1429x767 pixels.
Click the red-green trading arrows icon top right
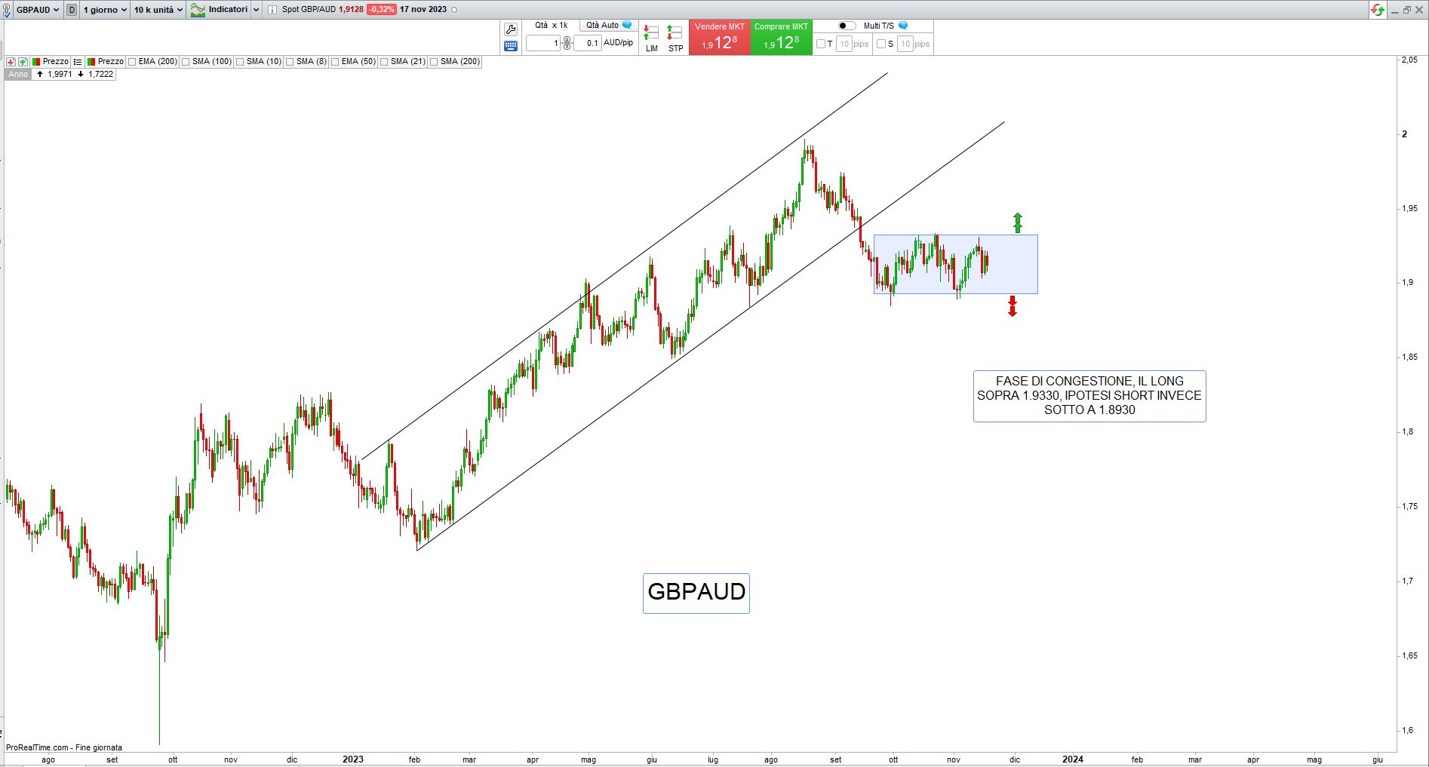coord(1378,10)
